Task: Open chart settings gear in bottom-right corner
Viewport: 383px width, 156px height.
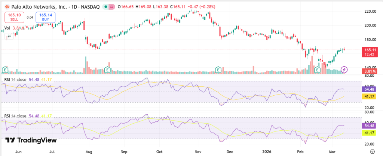Action: (x=371, y=151)
